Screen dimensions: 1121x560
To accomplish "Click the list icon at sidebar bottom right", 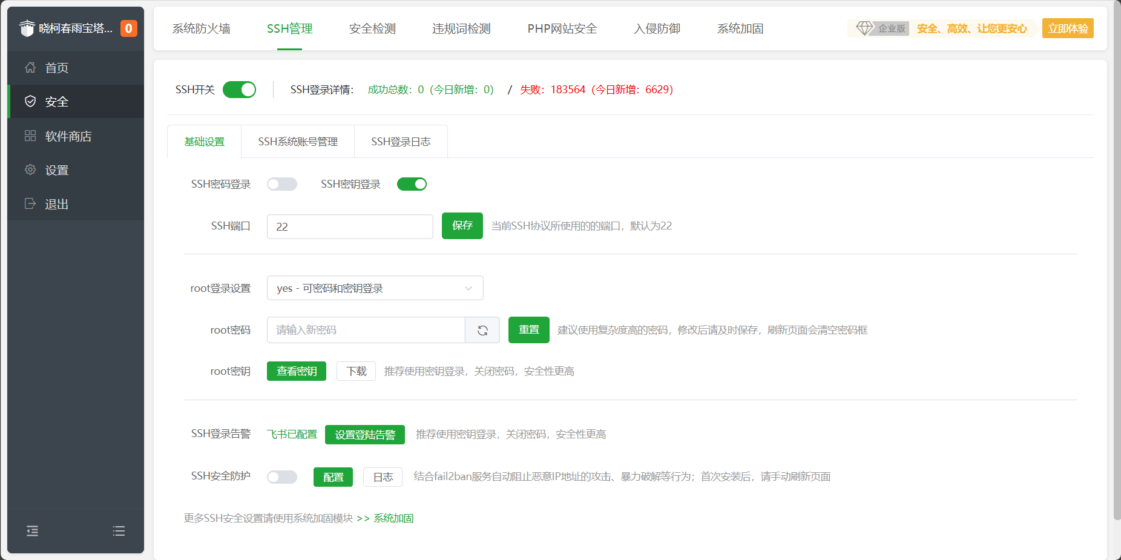I will pyautogui.click(x=119, y=531).
